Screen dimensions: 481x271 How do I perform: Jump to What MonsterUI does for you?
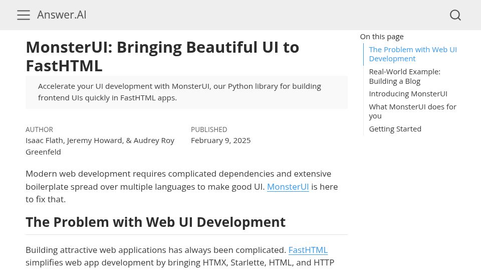[x=412, y=111]
